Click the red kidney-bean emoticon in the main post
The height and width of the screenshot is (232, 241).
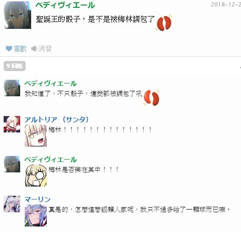point(164,23)
